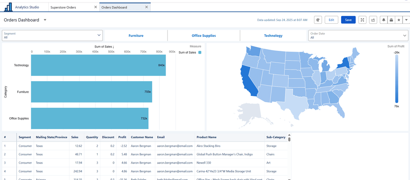This screenshot has width=410, height=180.
Task: Click the printer-style icon next to the bell
Action: pos(391,20)
